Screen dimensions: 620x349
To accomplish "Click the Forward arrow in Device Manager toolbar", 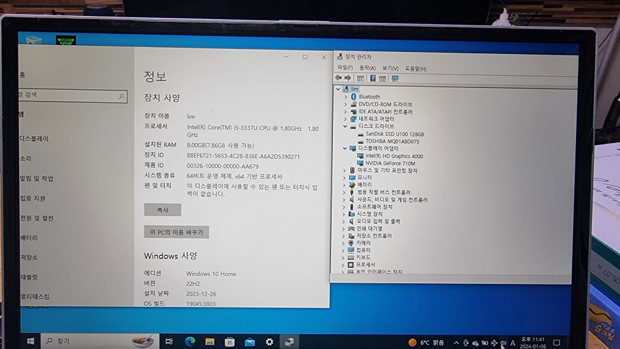I will 347,78.
